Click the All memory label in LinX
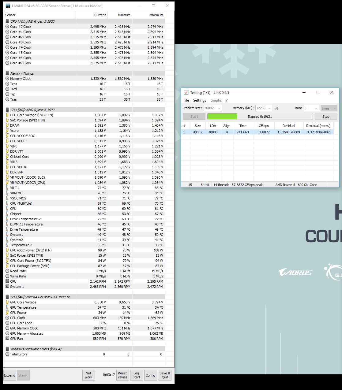Viewport: 342px width, 390px height. coord(277,108)
